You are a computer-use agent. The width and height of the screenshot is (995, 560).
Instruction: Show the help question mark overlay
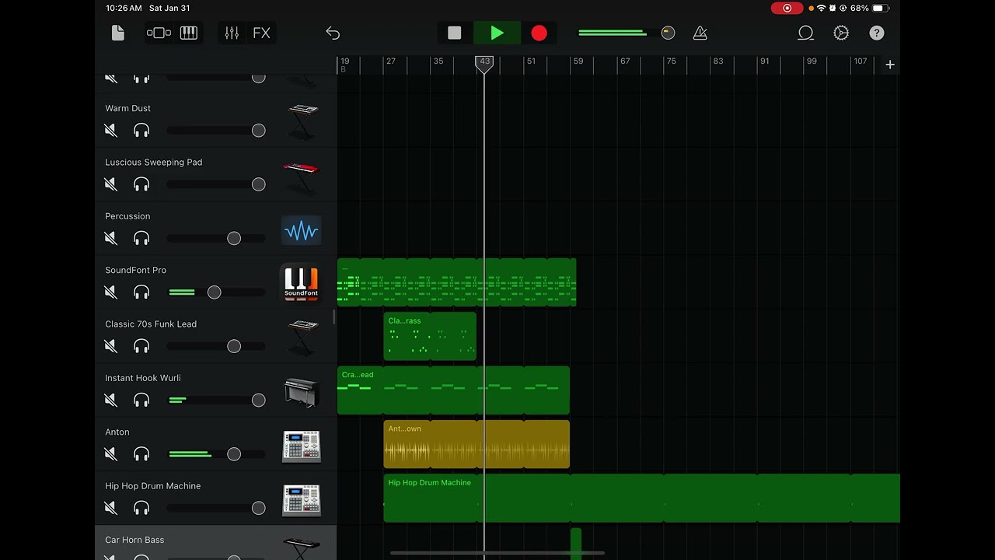[877, 33]
